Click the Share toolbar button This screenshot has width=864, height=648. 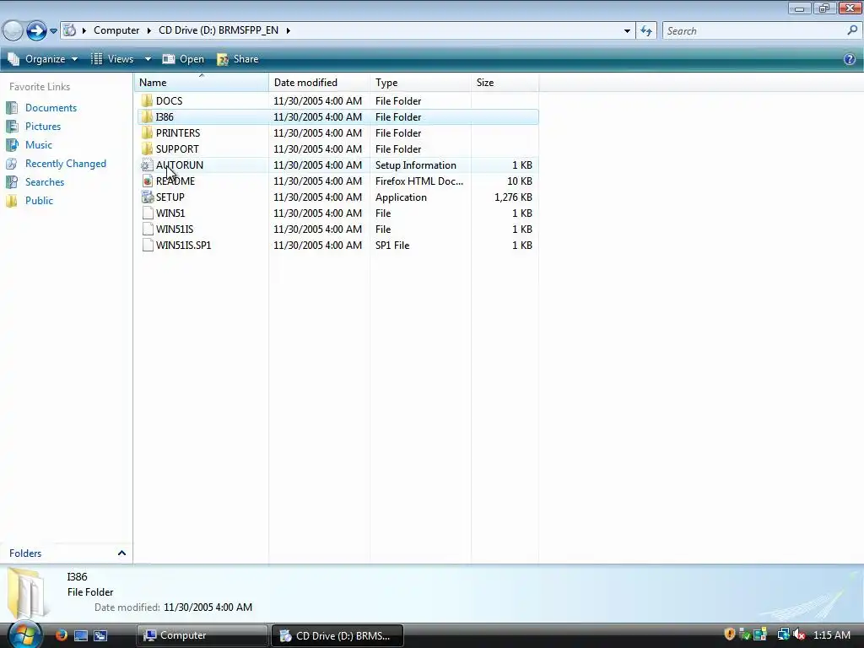[x=237, y=59]
